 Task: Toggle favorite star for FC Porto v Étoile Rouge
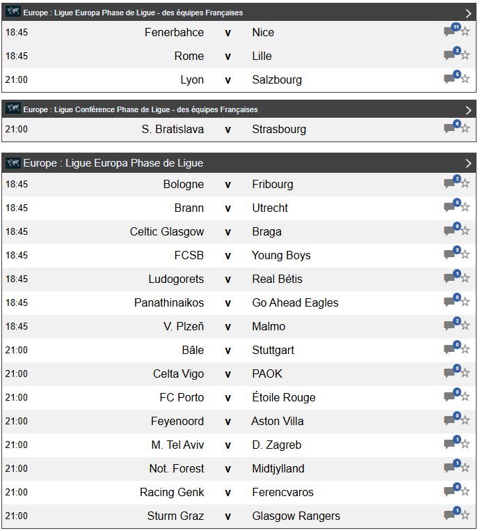(465, 397)
